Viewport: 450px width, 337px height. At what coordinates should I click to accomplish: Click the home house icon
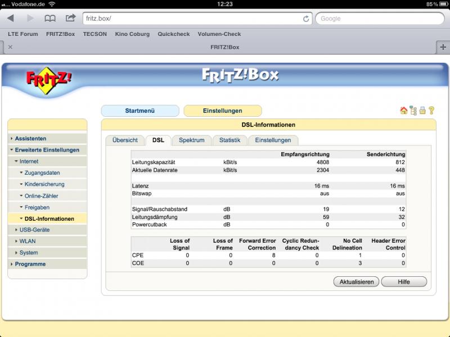click(x=404, y=110)
